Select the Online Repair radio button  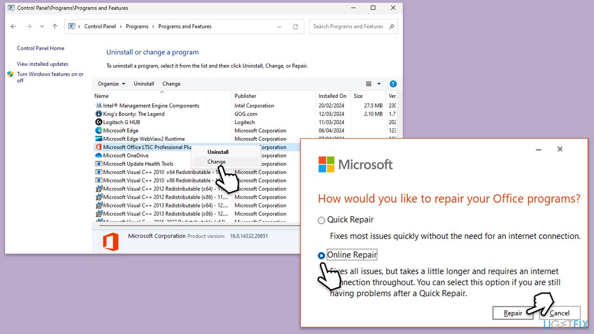click(x=321, y=256)
